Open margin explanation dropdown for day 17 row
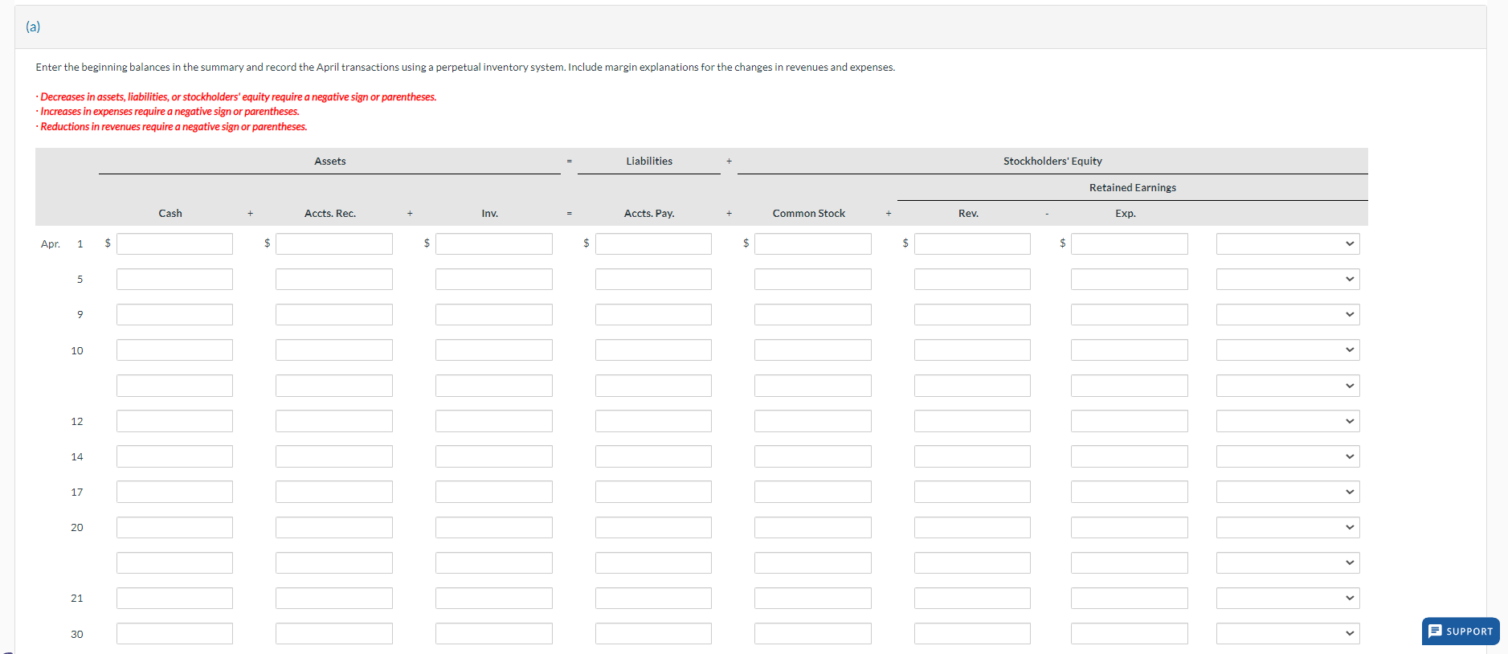 tap(1288, 492)
